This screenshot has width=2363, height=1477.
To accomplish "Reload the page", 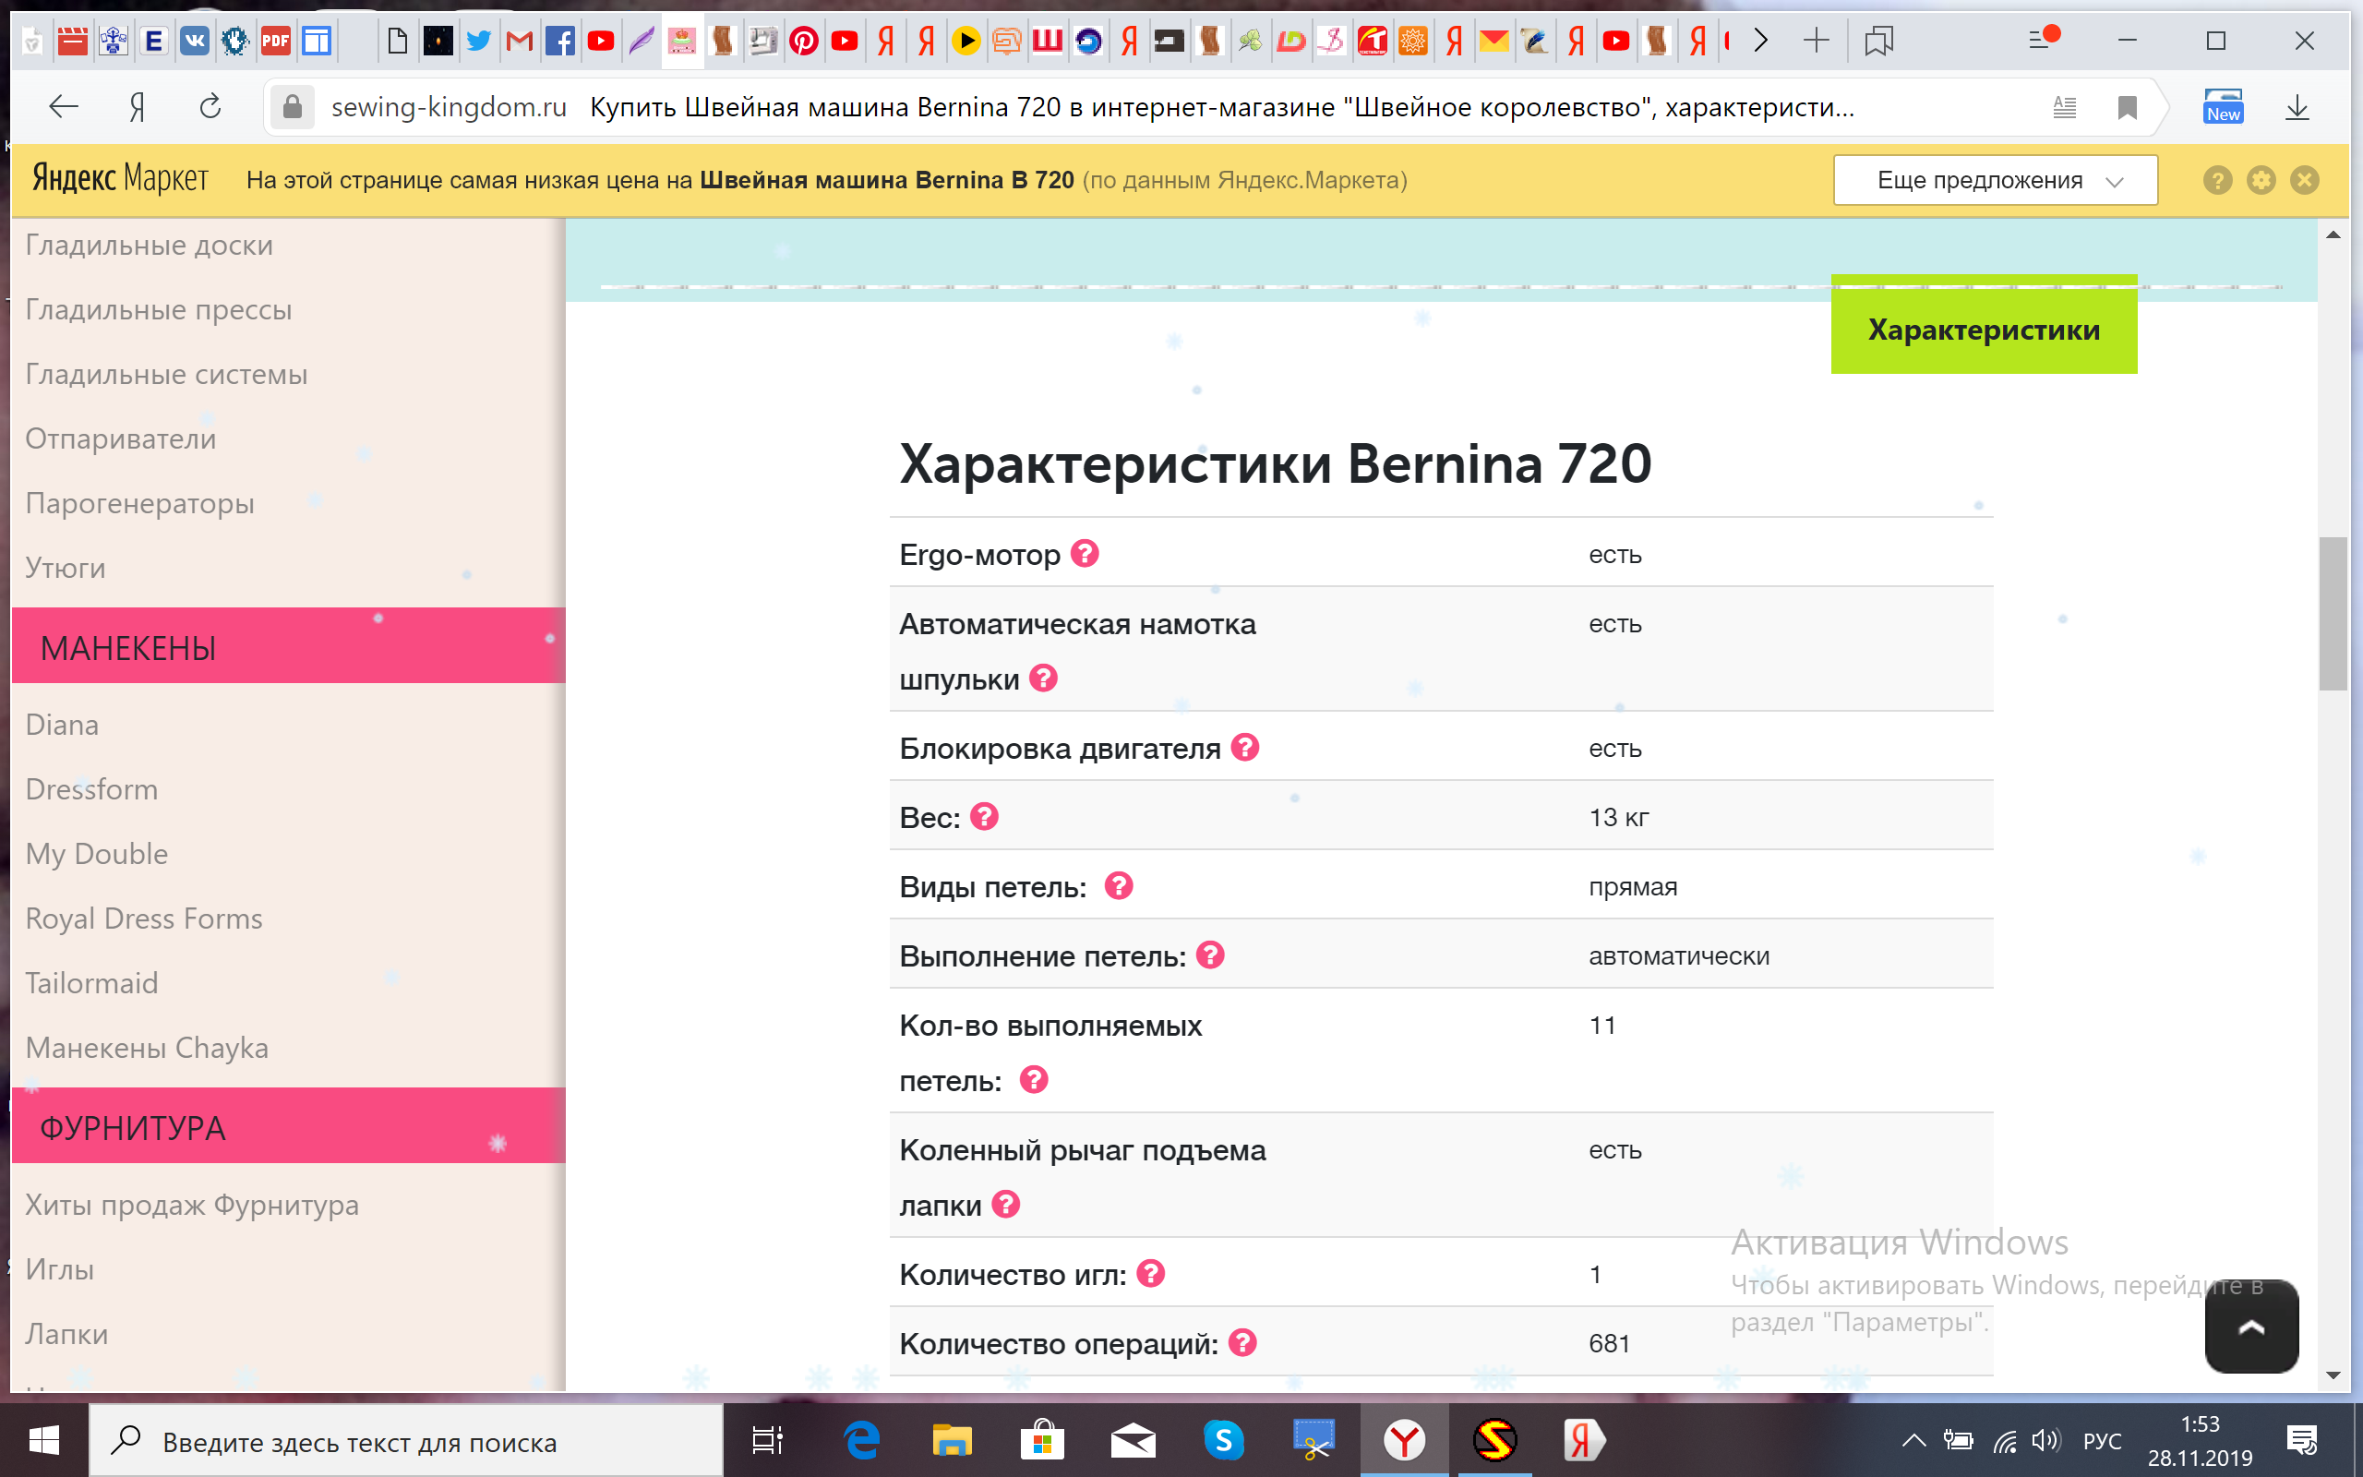I will pos(210,106).
